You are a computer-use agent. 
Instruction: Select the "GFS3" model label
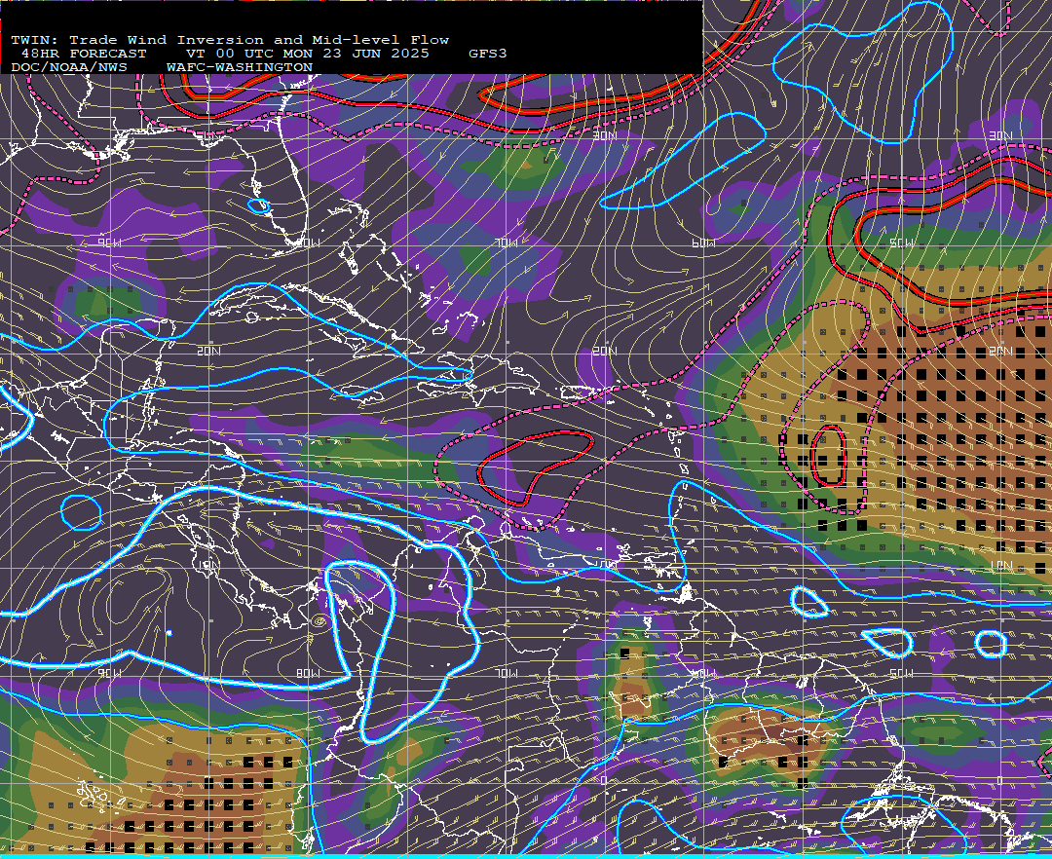(x=488, y=54)
